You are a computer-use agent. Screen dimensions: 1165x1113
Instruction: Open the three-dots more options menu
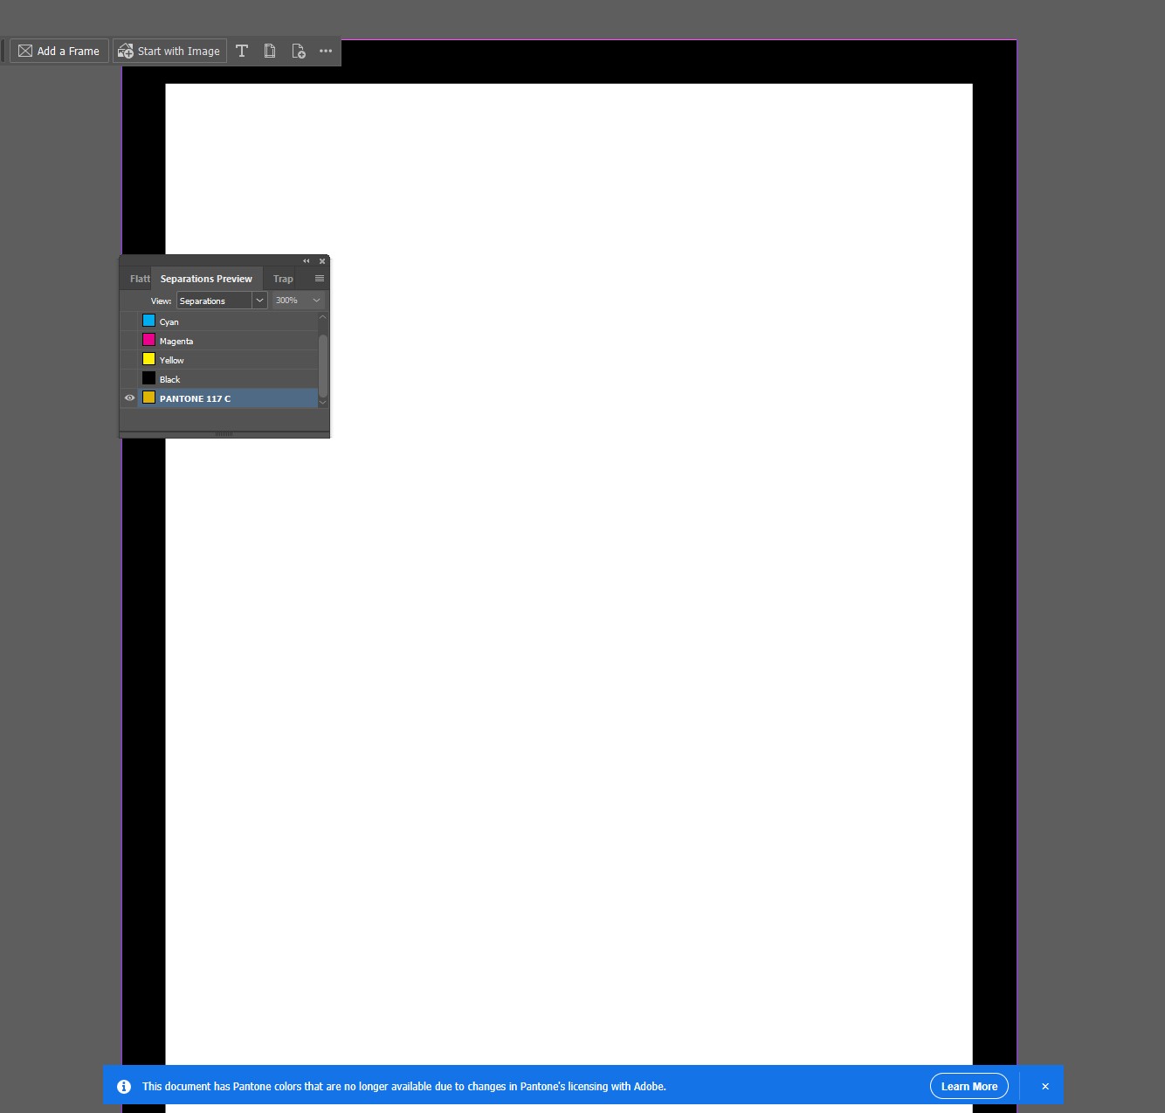coord(326,51)
